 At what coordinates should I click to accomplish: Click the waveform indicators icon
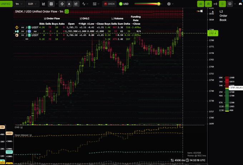click(84, 4)
